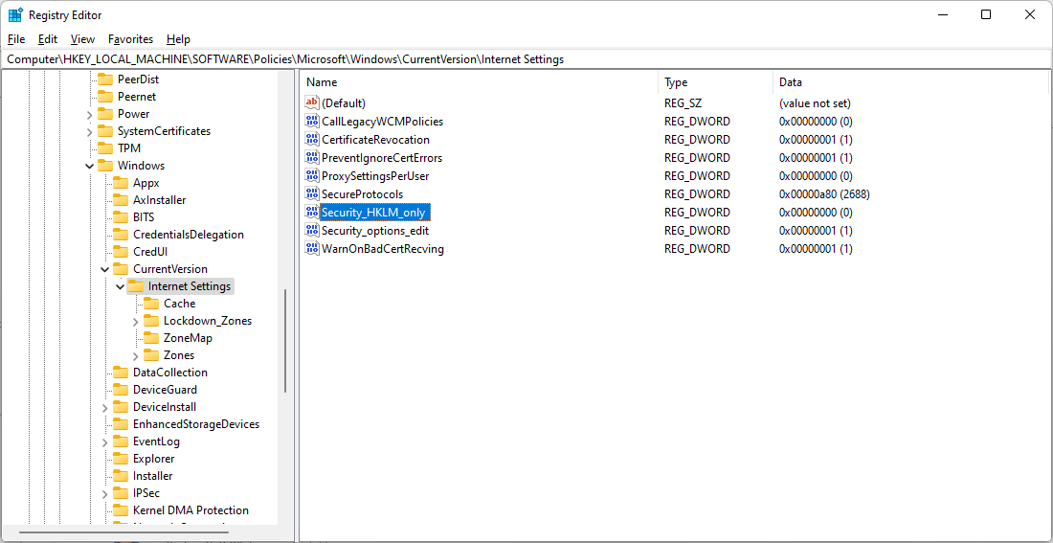The height and width of the screenshot is (543, 1053).
Task: Click the DWORD icon beside SecureProtocols
Action: 312,194
